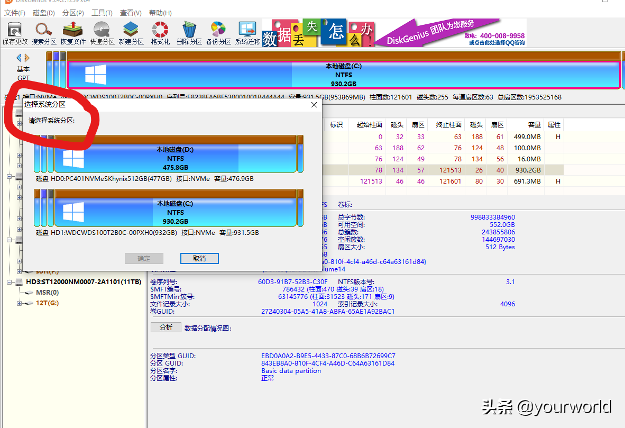
Task: Click the Attributes (属性) column header
Action: (x=554, y=125)
